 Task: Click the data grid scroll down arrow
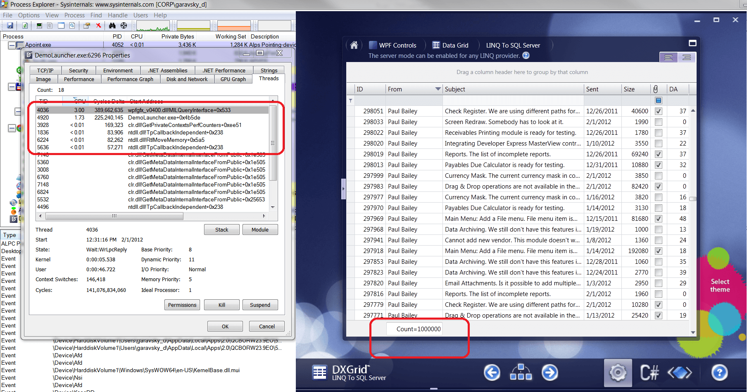click(x=693, y=332)
